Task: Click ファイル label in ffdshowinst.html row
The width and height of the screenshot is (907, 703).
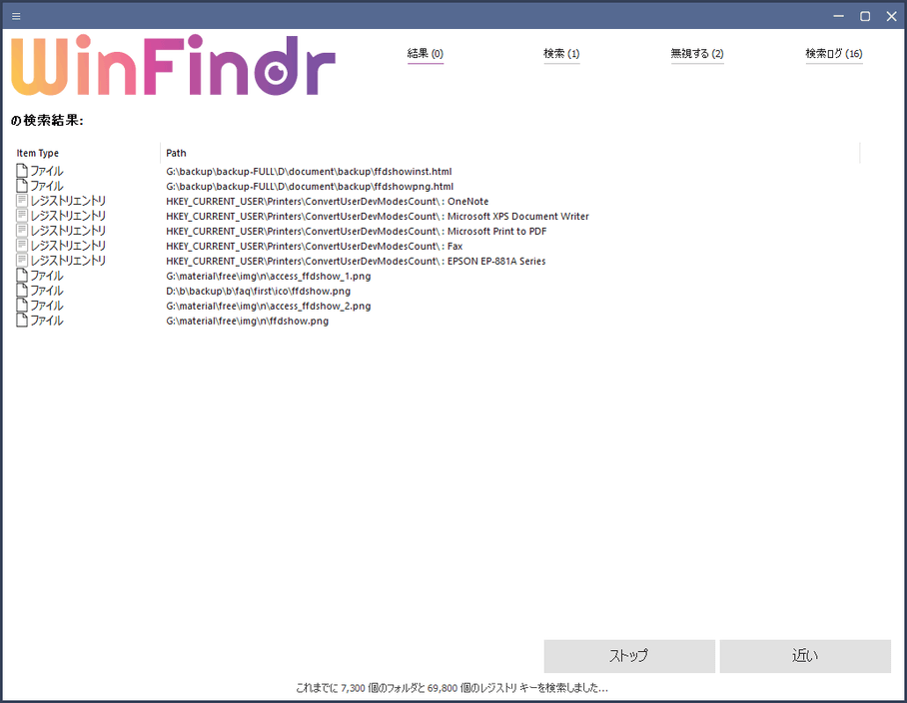Action: [x=47, y=171]
